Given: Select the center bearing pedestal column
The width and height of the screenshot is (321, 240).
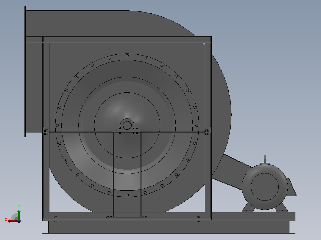Looking at the screenshot, I should click(x=127, y=175).
